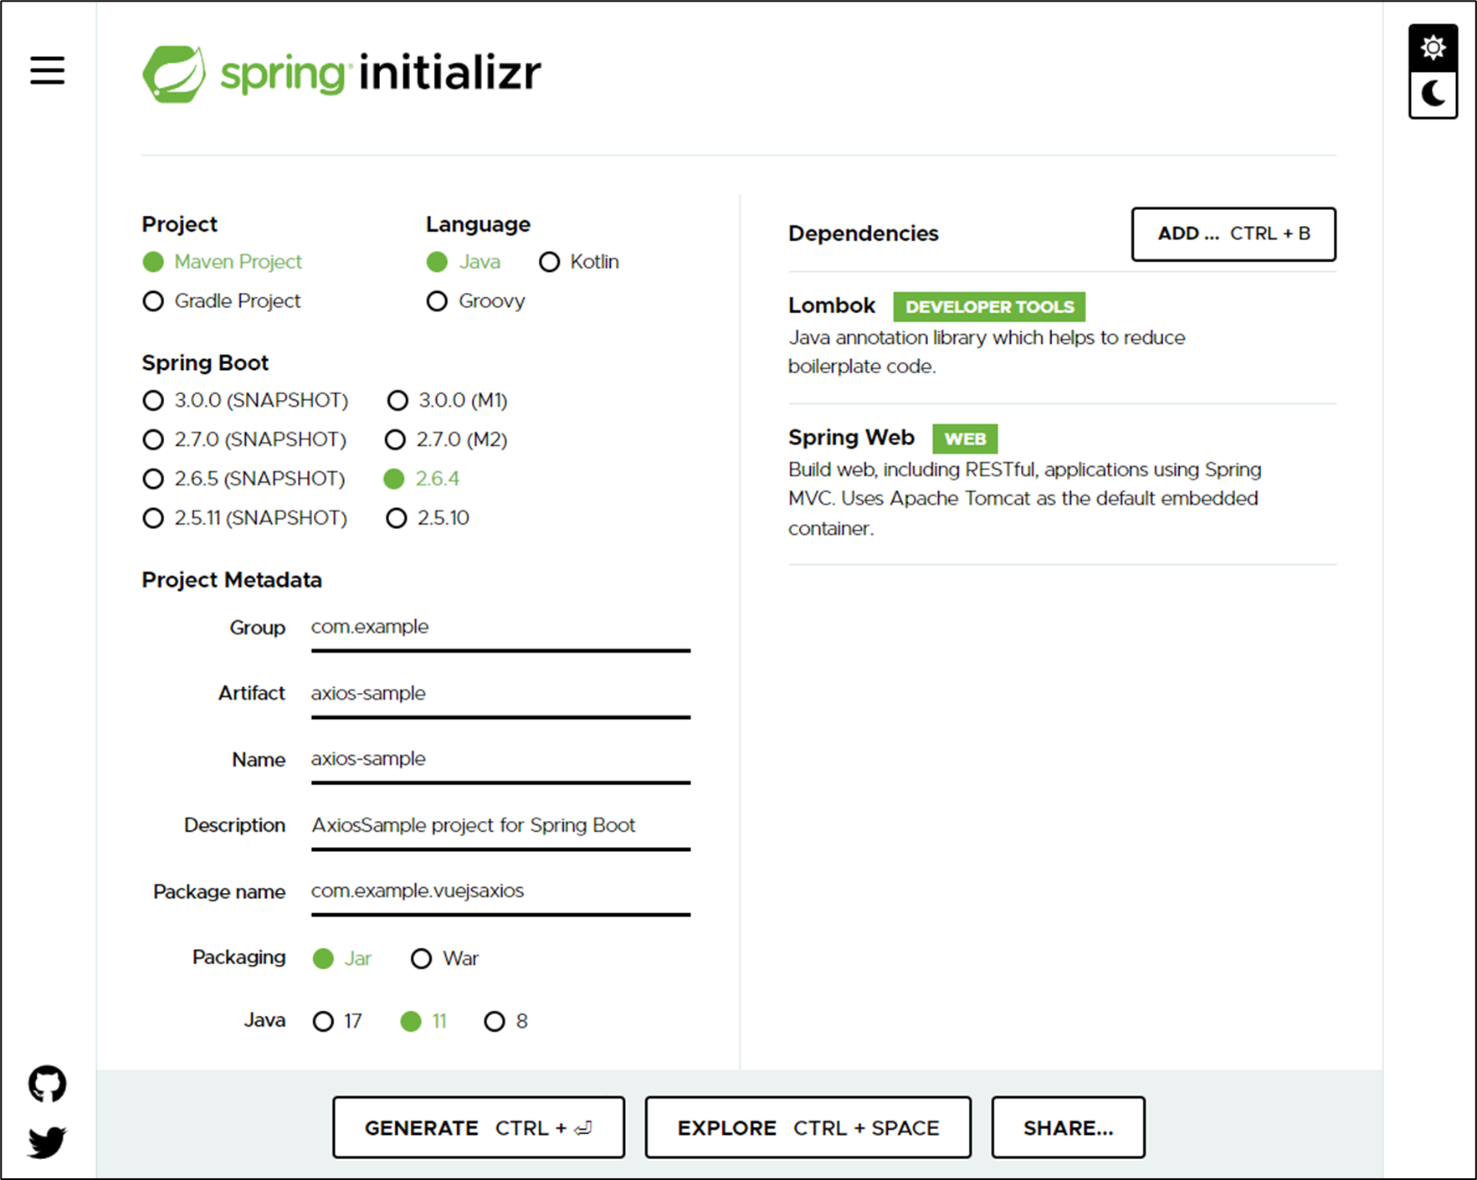Enable dark theme with the moon icon
This screenshot has height=1180, width=1477.
[x=1433, y=92]
